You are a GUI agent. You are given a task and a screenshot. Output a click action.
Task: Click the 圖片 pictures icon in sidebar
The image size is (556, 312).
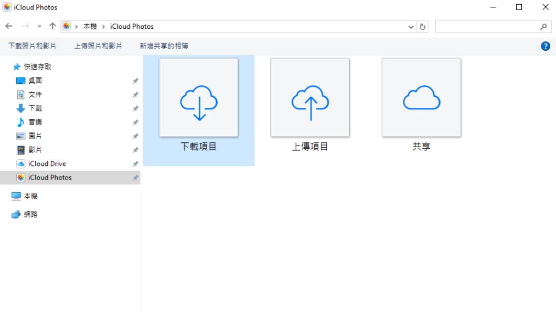(20, 136)
